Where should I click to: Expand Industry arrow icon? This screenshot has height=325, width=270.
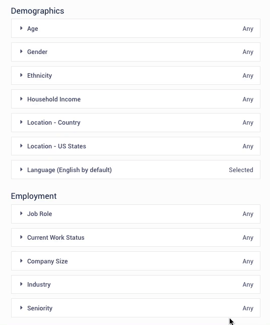click(x=21, y=284)
